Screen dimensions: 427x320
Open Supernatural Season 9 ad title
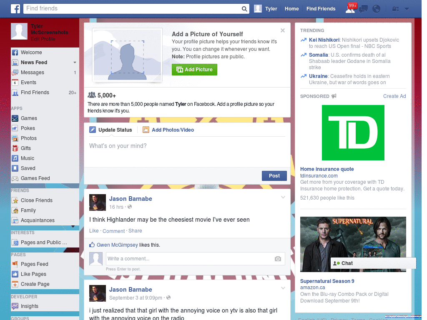coord(327,281)
